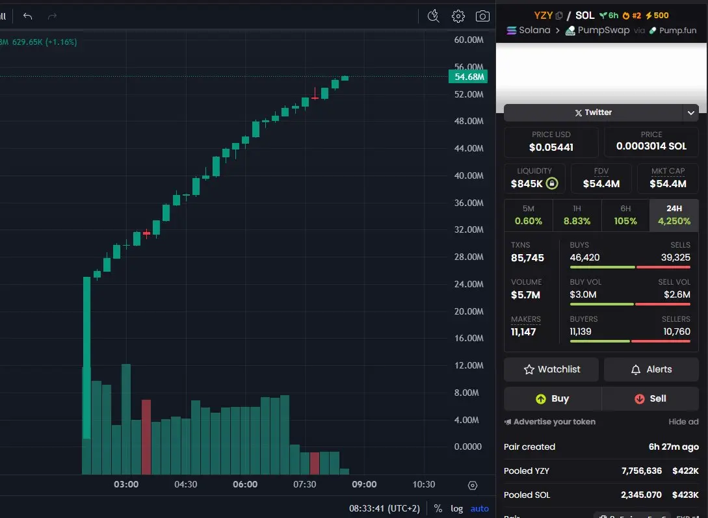Click the 09:00 time axis label
Screen dimensions: 708x518
(364, 485)
